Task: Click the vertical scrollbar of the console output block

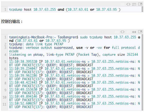Action: tap(142, 72)
